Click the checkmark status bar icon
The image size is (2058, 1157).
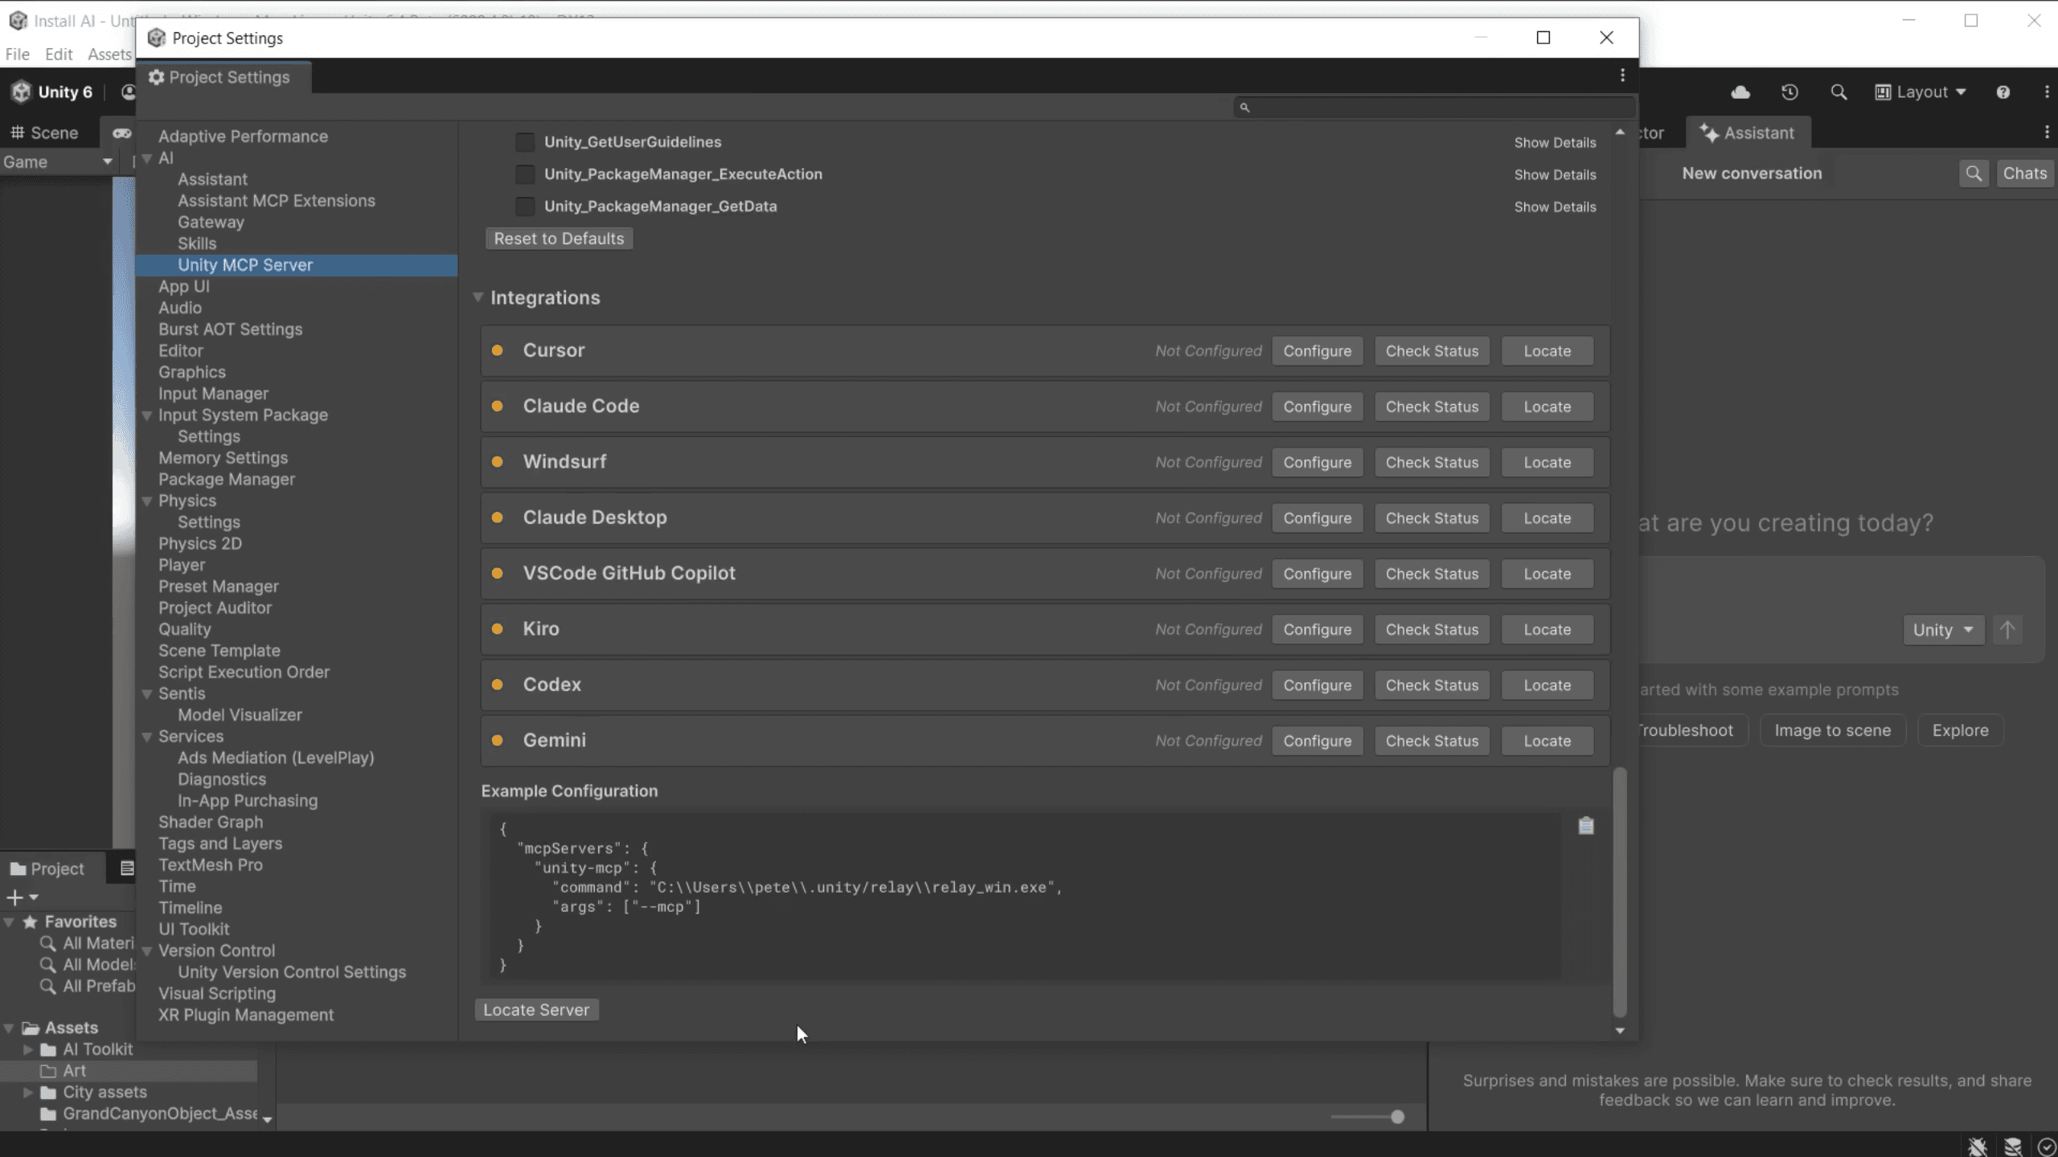(2047, 1146)
